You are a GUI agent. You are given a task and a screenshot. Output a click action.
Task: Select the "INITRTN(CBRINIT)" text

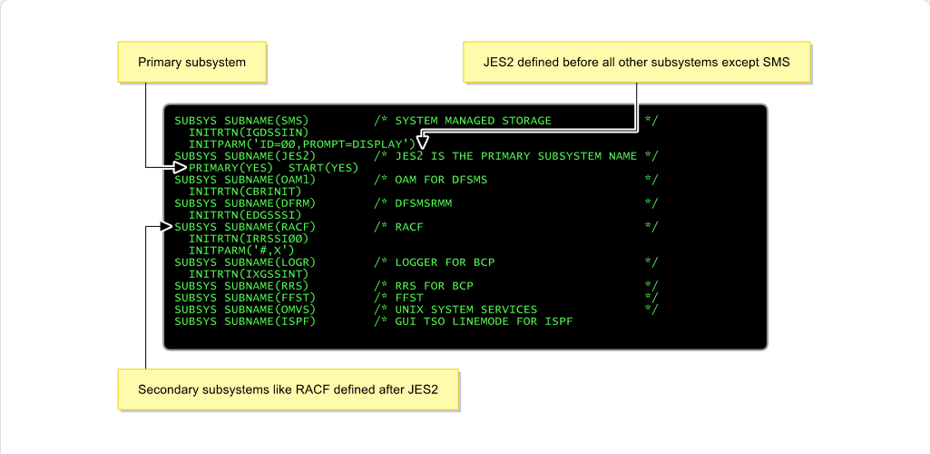point(245,192)
